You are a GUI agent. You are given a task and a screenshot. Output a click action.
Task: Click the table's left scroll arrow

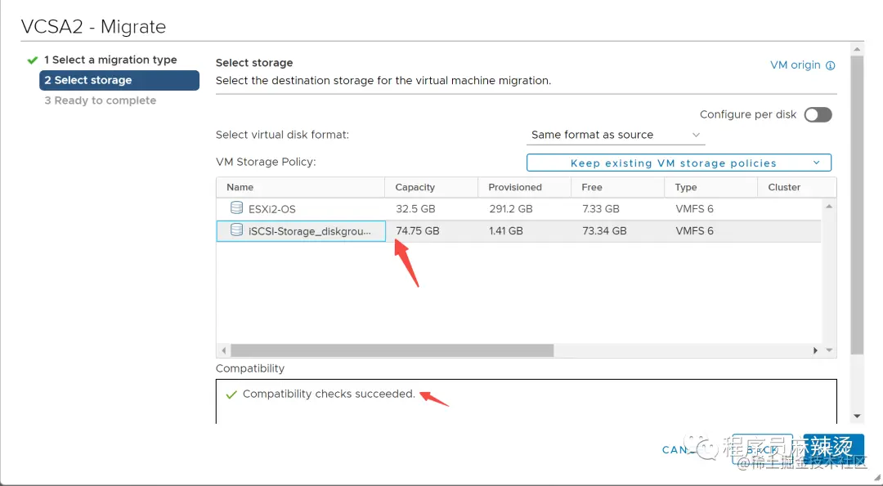pyautogui.click(x=223, y=350)
